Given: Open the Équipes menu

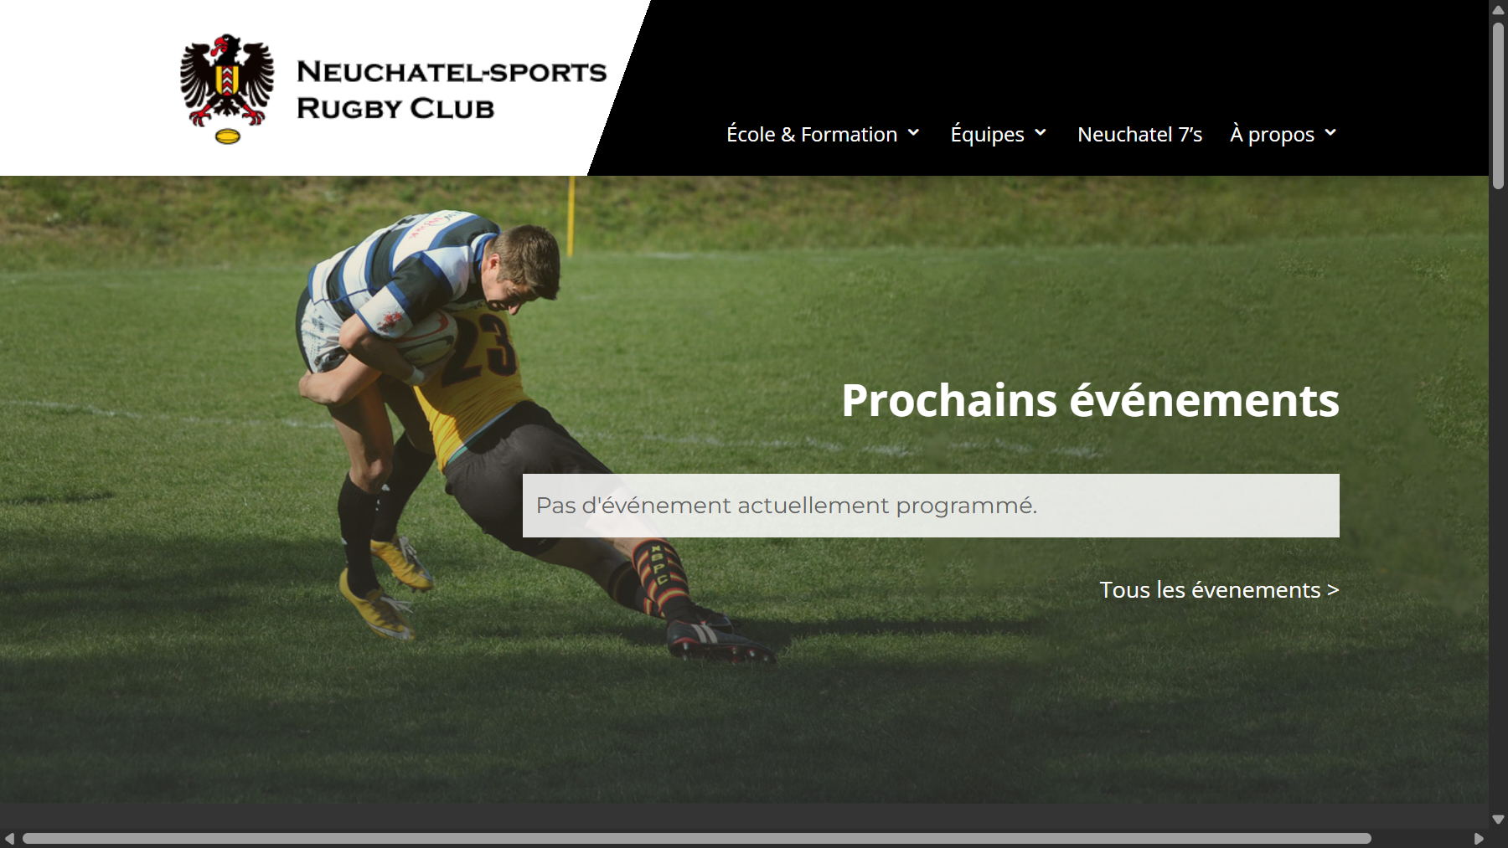Looking at the screenshot, I should pos(987,134).
